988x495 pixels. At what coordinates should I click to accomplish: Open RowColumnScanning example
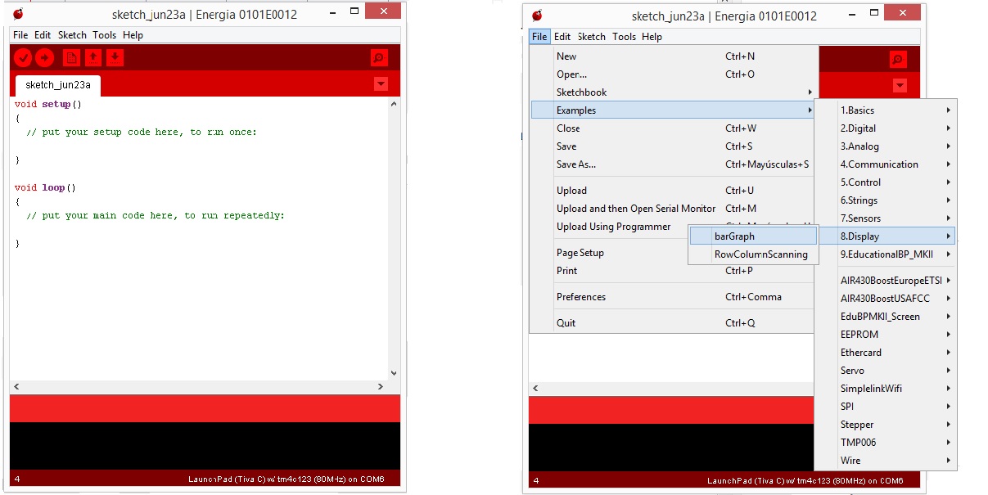(754, 254)
